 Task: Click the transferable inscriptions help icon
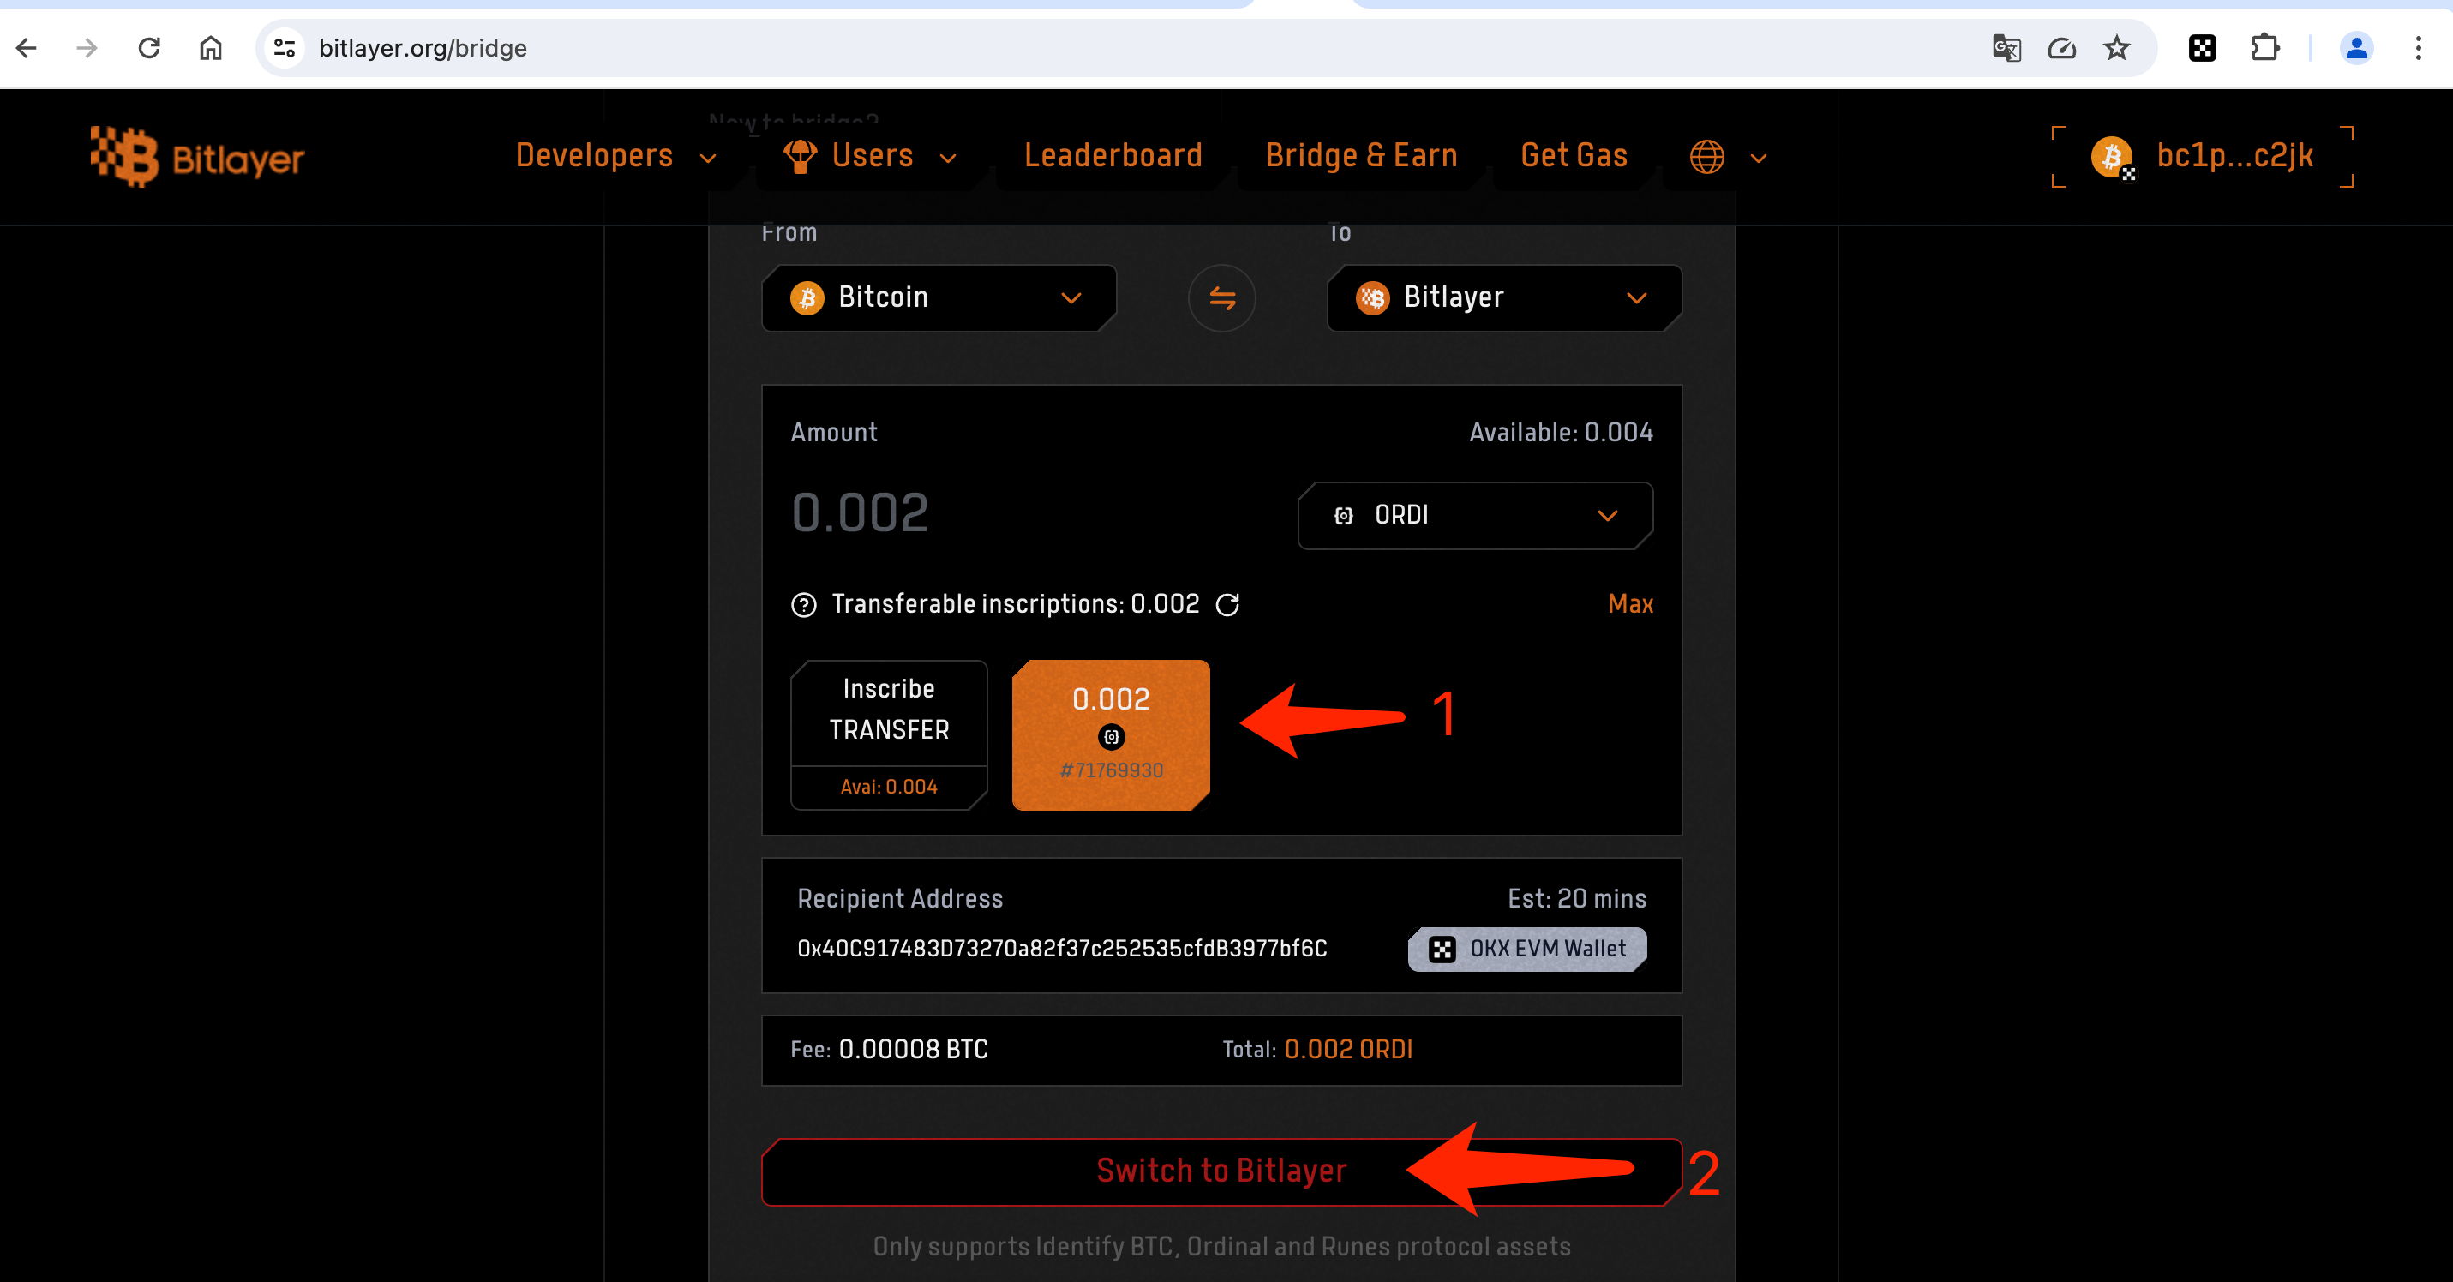pyautogui.click(x=804, y=605)
